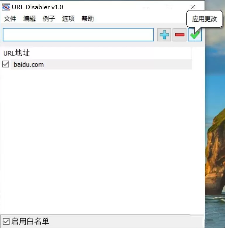Image resolution: width=225 pixels, height=228 pixels.
Task: Open the 编辑 menu
Action: 30,19
